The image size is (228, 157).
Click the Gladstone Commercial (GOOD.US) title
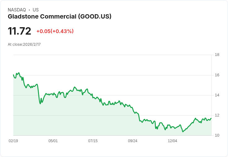(59, 17)
